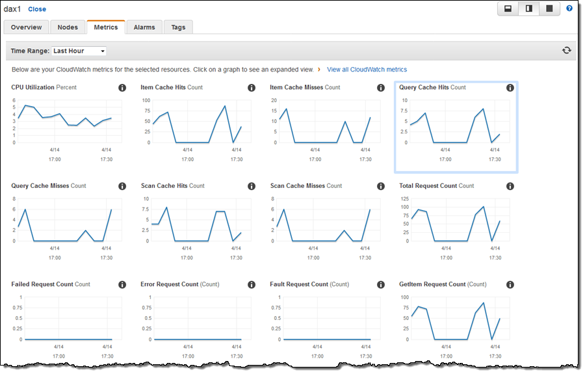This screenshot has height=374, width=585.
Task: Open the Tags tab
Action: (178, 27)
